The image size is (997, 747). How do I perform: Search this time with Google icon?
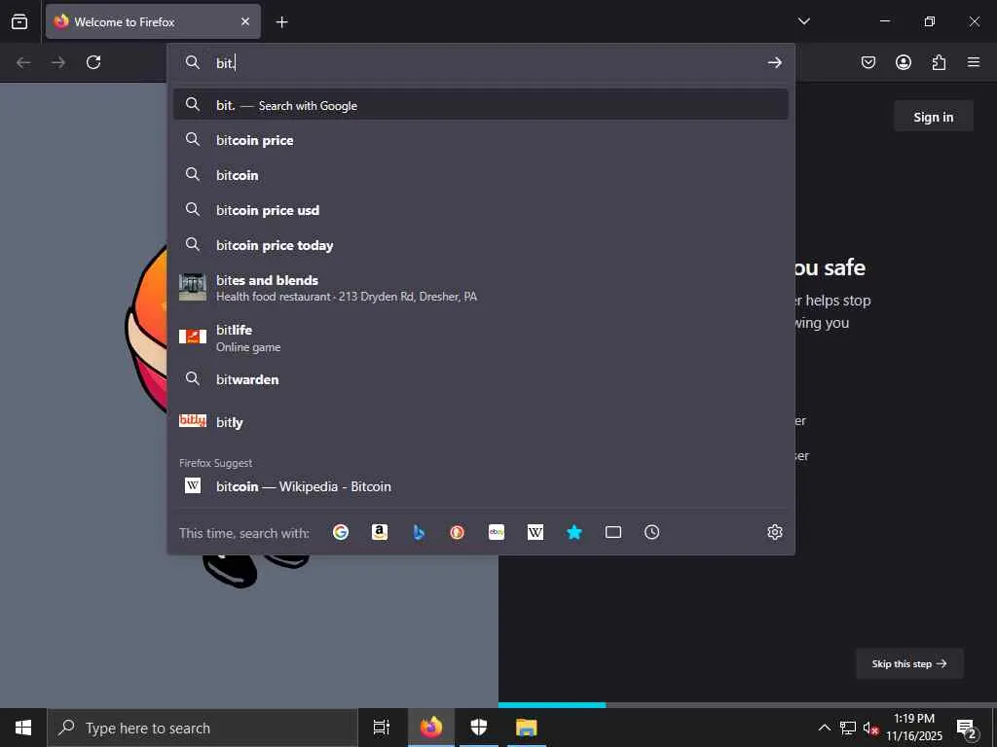[x=341, y=532]
